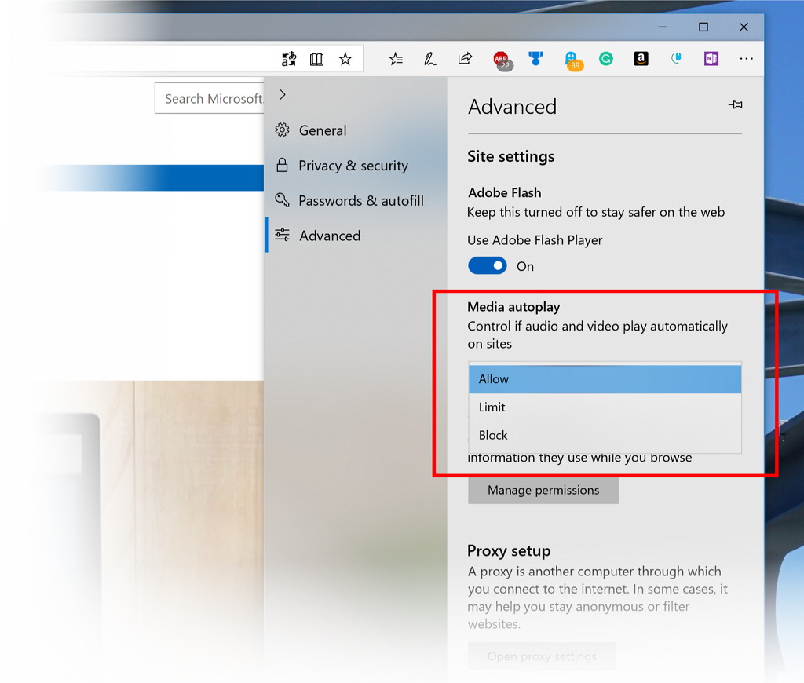Viewport: 804px width, 683px height.
Task: Close the Edge browser window
Action: pyautogui.click(x=744, y=27)
